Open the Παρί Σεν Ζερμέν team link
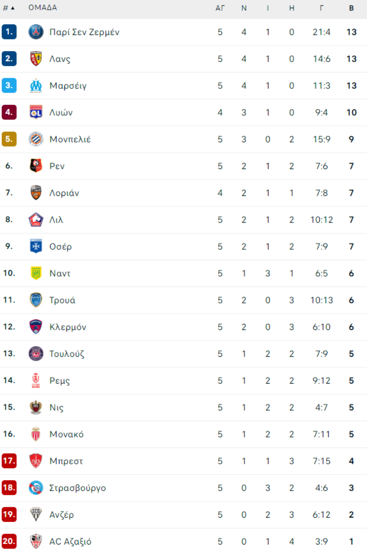Screen dimensions: 367x553 [84, 32]
